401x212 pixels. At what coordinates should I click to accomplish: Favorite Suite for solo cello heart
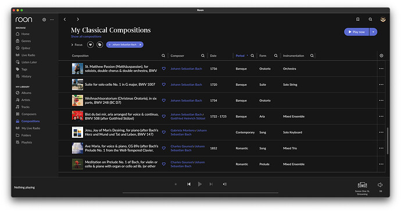point(164,85)
